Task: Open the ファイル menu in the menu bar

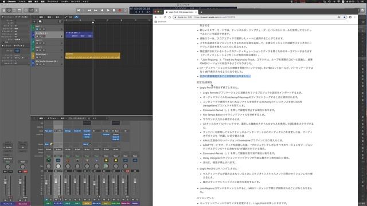Action: pos(22,1)
